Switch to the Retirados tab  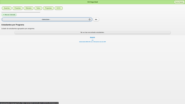tap(29, 8)
